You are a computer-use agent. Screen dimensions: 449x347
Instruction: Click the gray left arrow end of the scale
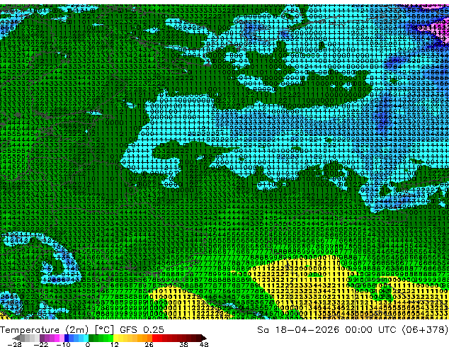coord(16,338)
